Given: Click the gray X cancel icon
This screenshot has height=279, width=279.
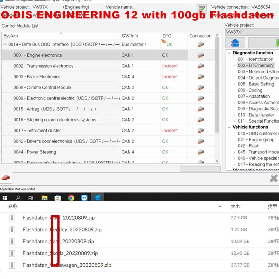Looking at the screenshot, I should tap(274, 178).
